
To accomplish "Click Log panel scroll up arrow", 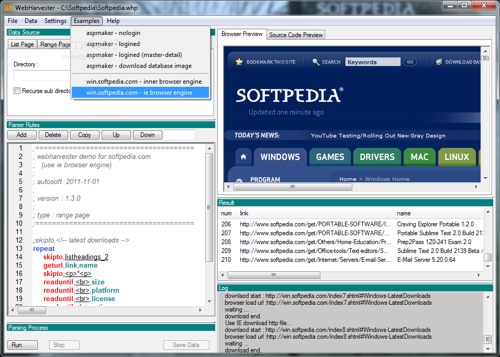I will [x=488, y=297].
